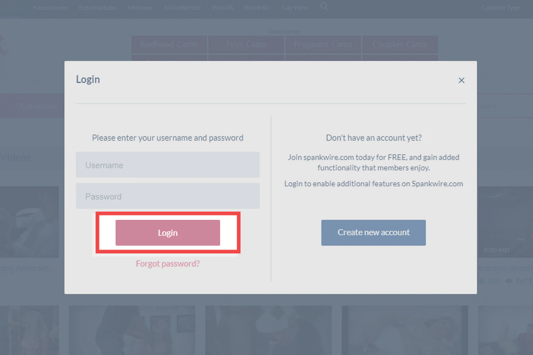This screenshot has width=533, height=355.
Task: Open the video thumbnail marked 8:00 HD
Action: coord(505,222)
